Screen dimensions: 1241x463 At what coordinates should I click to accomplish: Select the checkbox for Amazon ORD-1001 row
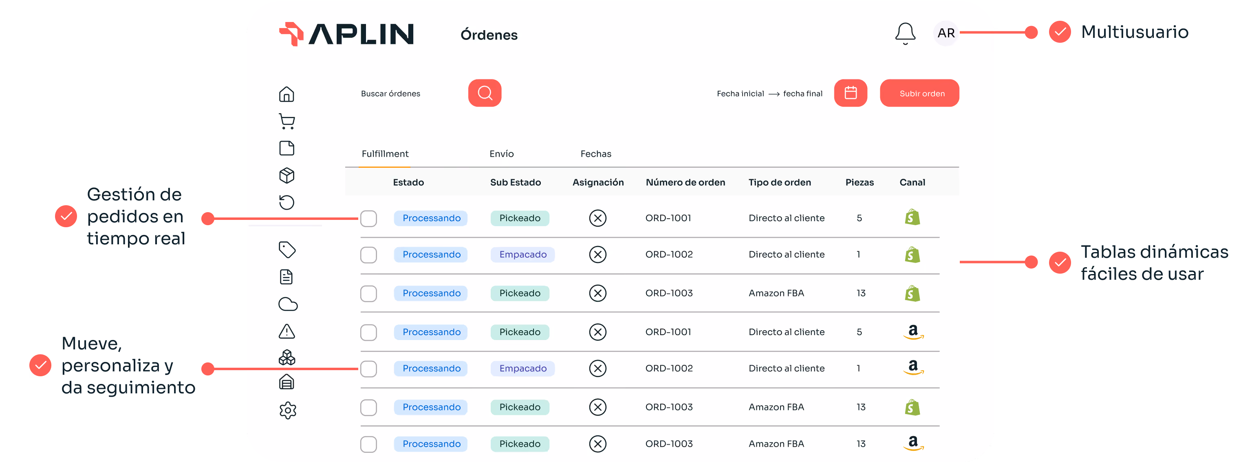[x=368, y=332]
